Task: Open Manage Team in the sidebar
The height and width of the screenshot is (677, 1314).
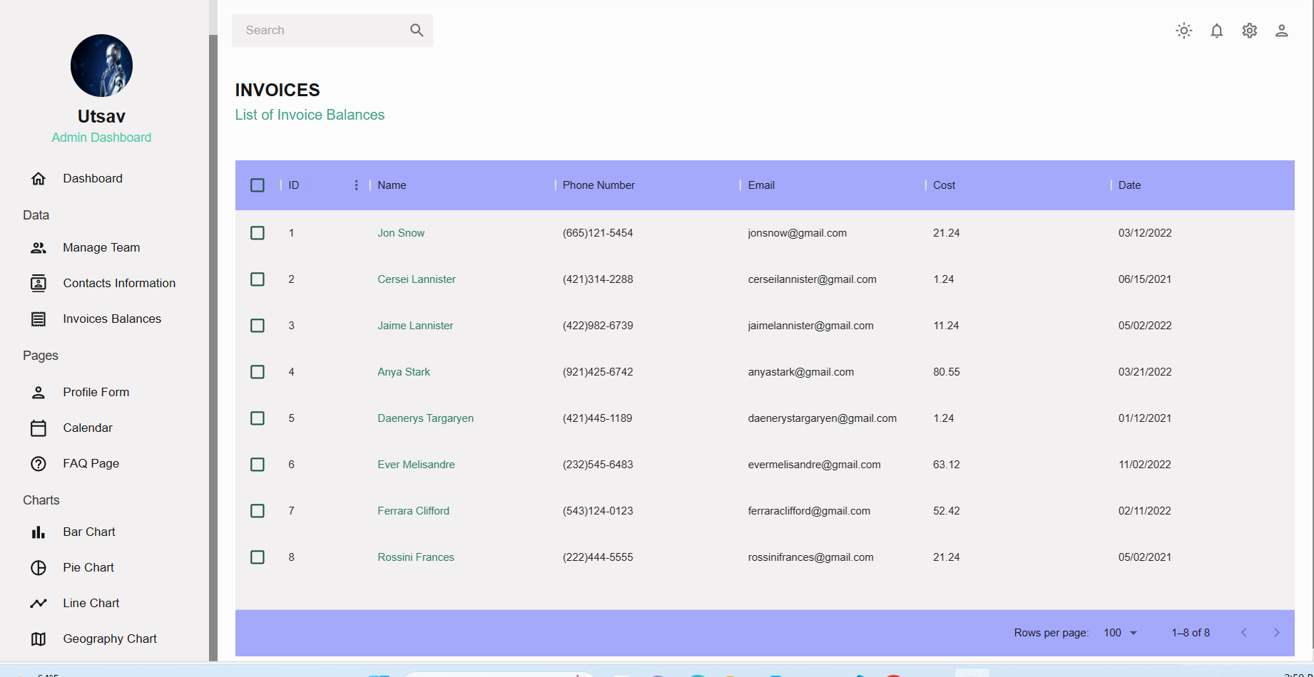Action: pyautogui.click(x=101, y=247)
